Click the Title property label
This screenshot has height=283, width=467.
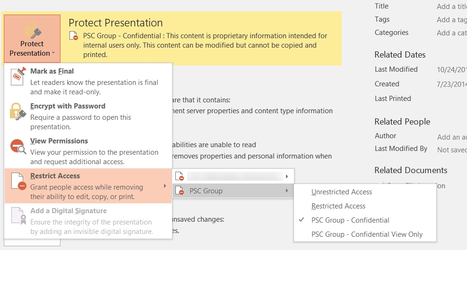click(x=381, y=6)
